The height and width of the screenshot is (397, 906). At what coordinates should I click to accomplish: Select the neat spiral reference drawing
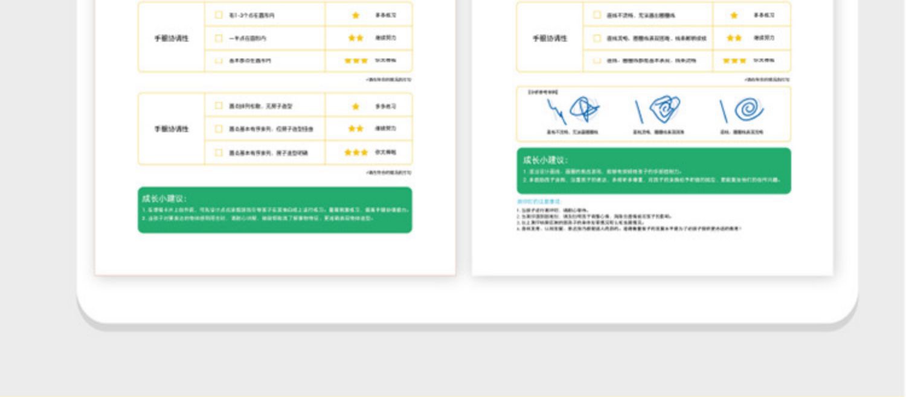pos(743,110)
